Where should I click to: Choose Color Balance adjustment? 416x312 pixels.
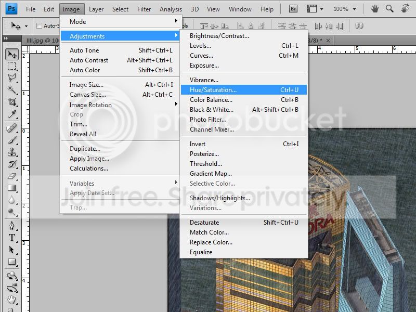244,100
